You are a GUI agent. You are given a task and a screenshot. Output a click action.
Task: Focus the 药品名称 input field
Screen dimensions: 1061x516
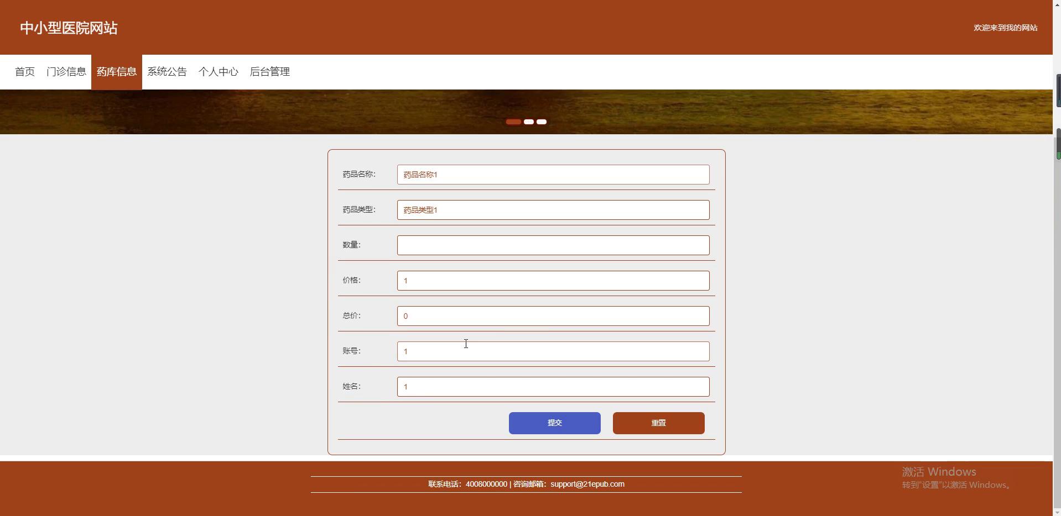tap(553, 175)
